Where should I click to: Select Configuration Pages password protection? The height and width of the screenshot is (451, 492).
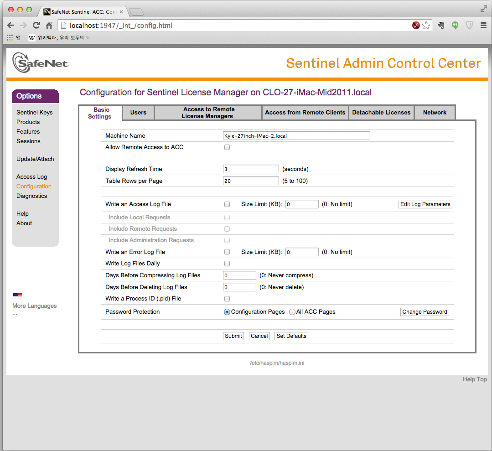[227, 312]
